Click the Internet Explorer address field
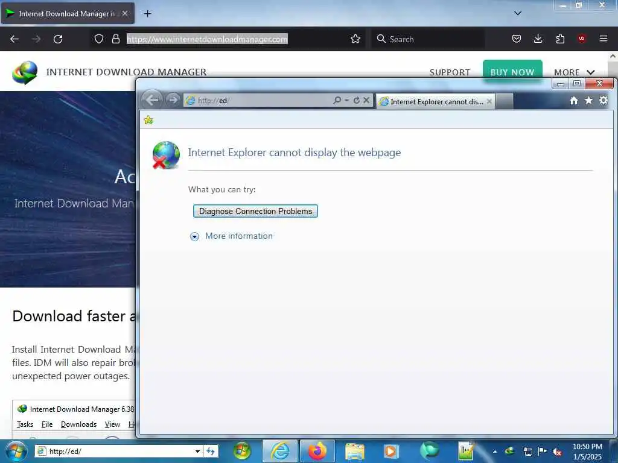Screen dimensions: 618x463 pyautogui.click(x=260, y=101)
